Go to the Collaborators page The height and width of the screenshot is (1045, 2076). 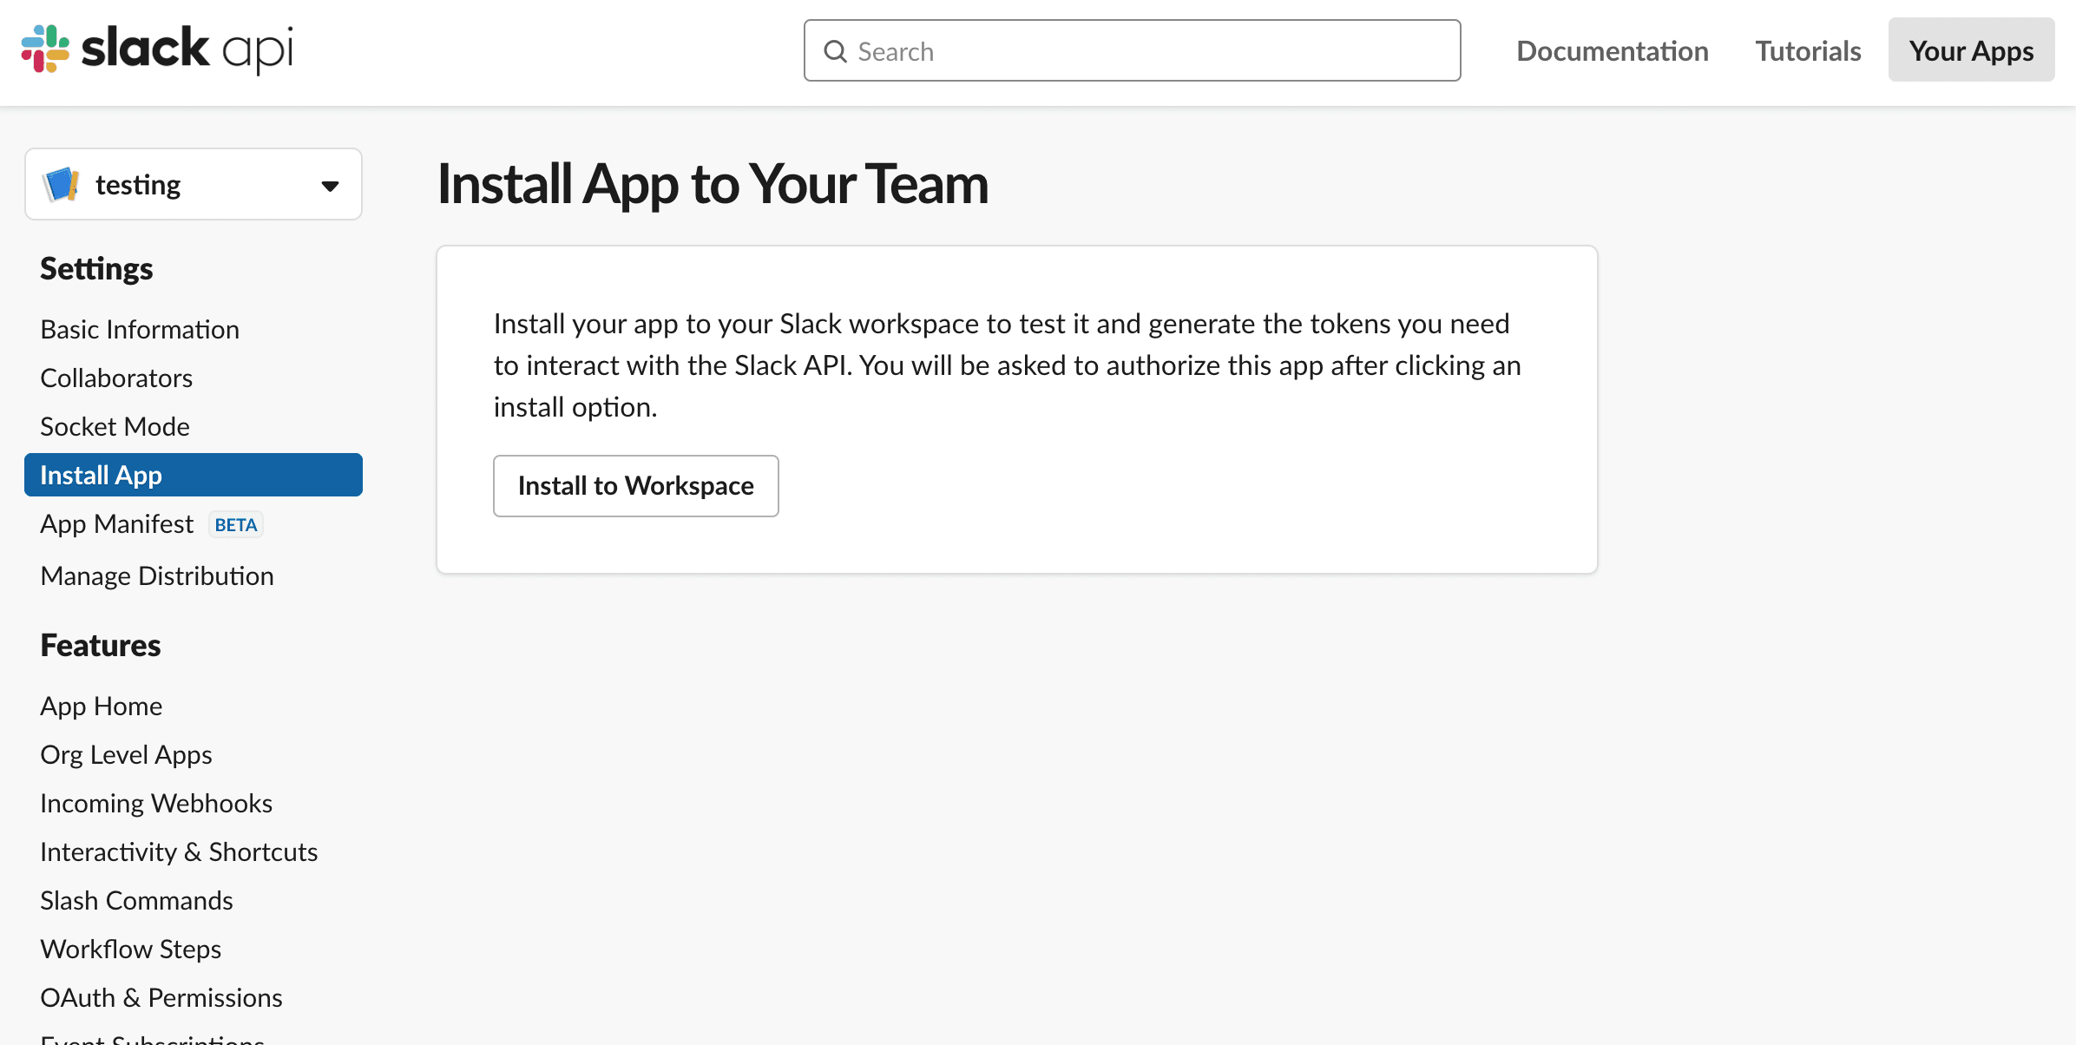116,378
